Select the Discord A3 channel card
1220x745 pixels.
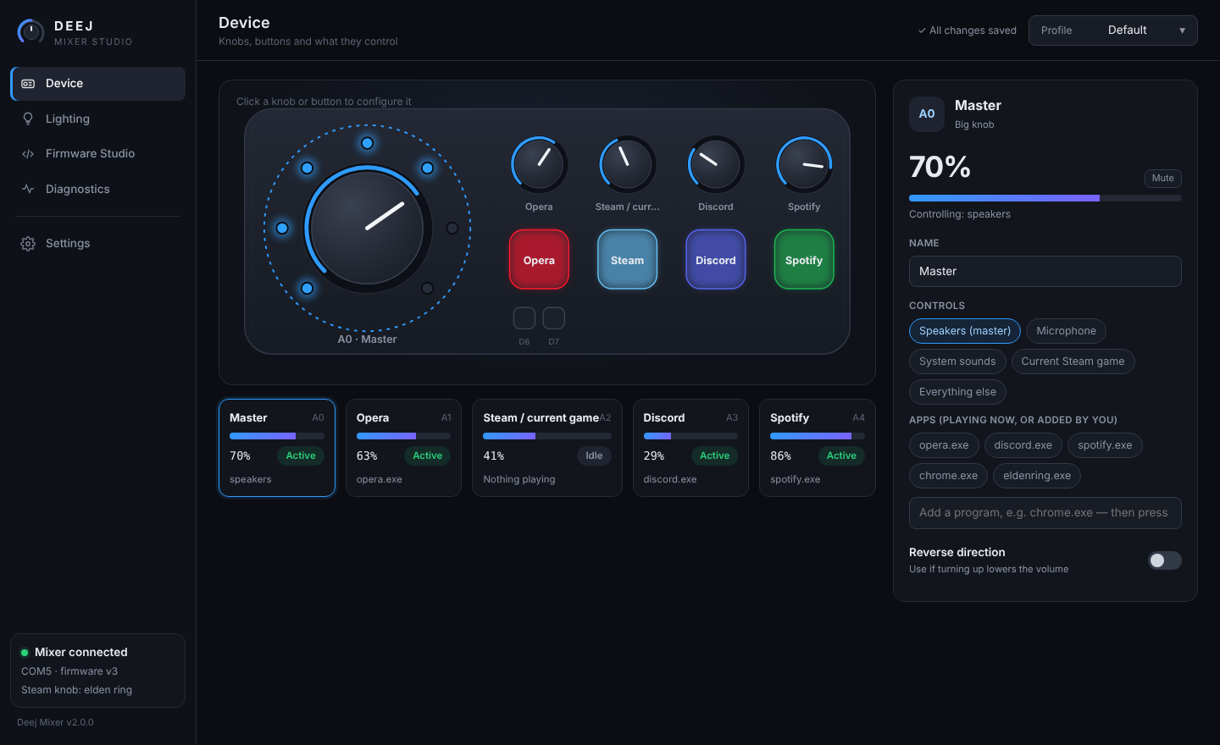(690, 448)
